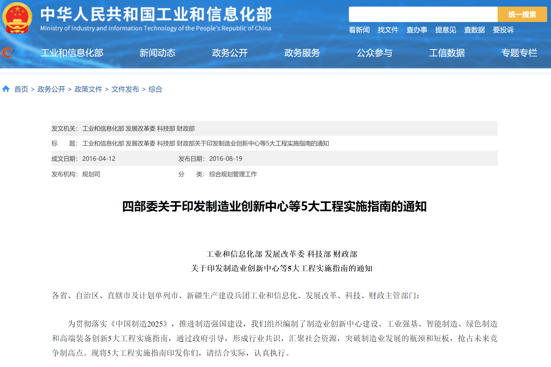Open the 提意见 quick link
551x367 pixels.
(x=446, y=30)
